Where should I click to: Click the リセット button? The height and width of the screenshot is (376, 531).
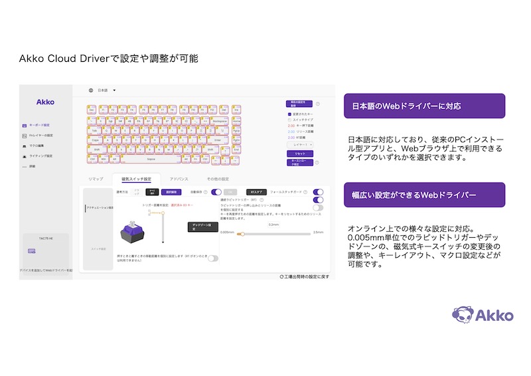[x=300, y=153]
